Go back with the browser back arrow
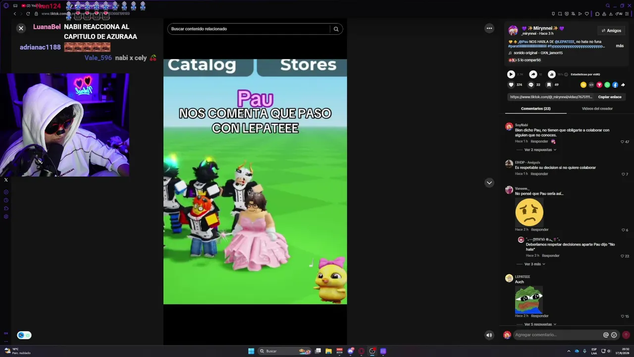 (x=14, y=14)
